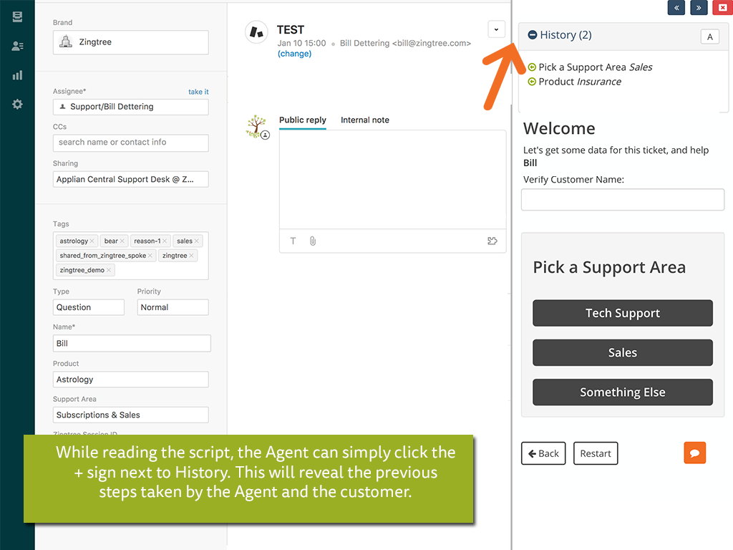This screenshot has width=733, height=550.
Task: Click the Restart button
Action: tap(595, 453)
